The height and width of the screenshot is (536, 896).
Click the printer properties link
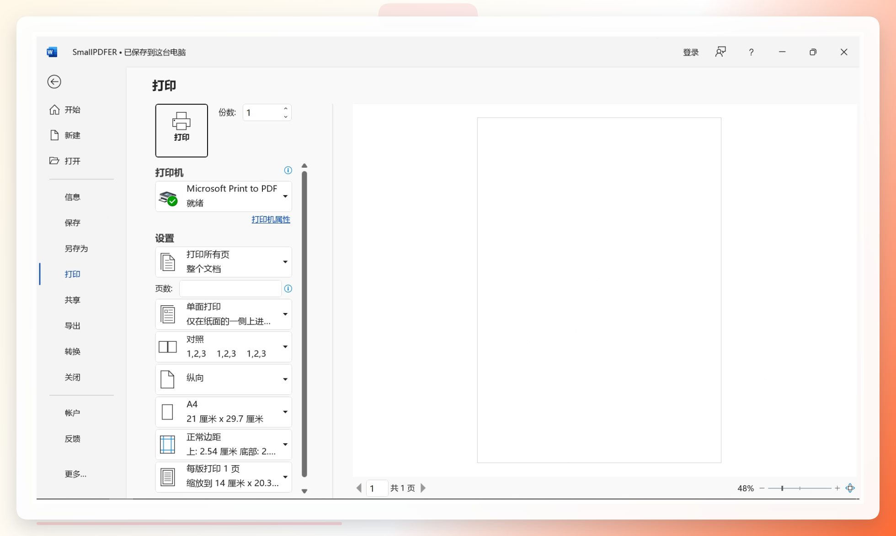click(271, 220)
